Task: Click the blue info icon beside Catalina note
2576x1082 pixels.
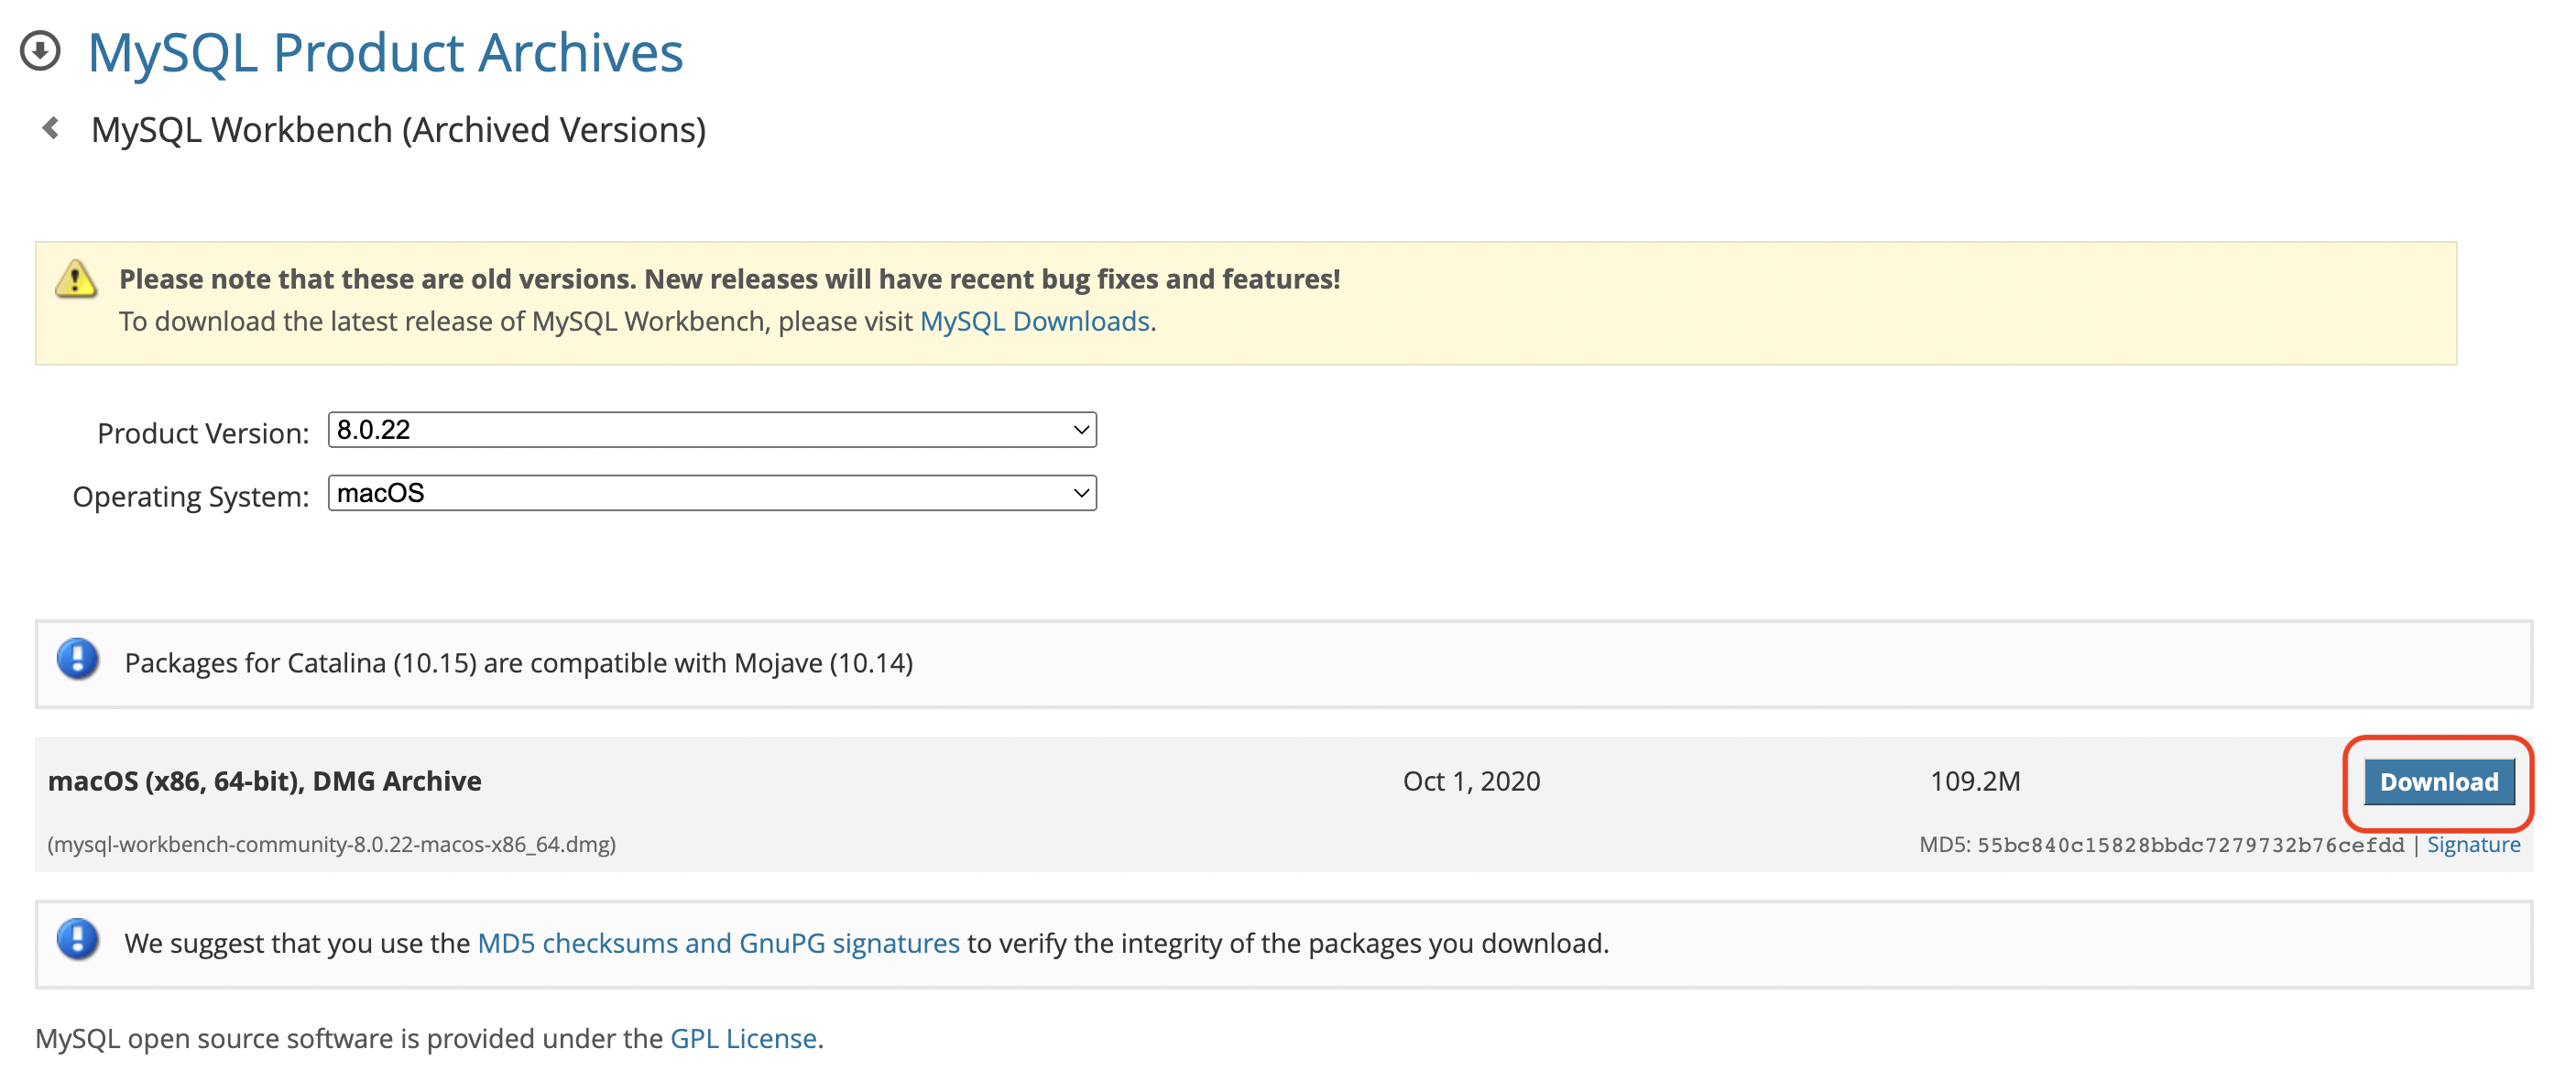Action: coord(77,660)
